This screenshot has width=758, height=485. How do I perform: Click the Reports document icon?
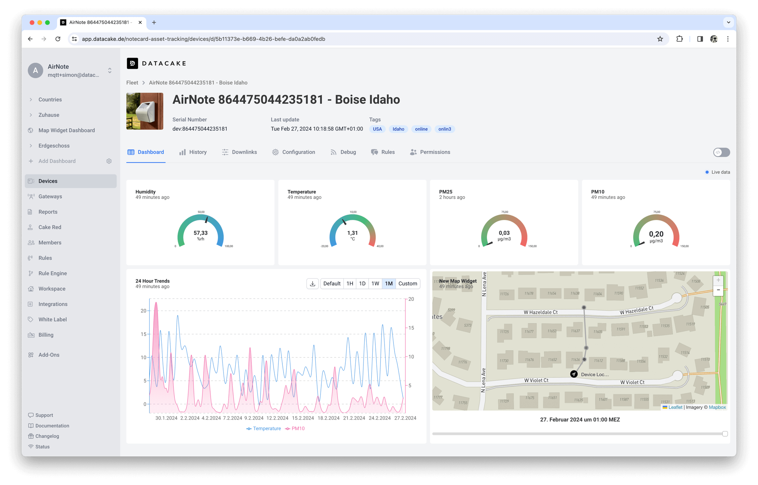point(30,212)
